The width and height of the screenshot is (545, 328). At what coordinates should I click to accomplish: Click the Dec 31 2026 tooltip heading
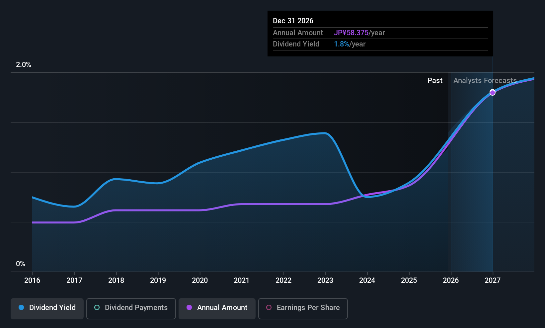point(293,21)
